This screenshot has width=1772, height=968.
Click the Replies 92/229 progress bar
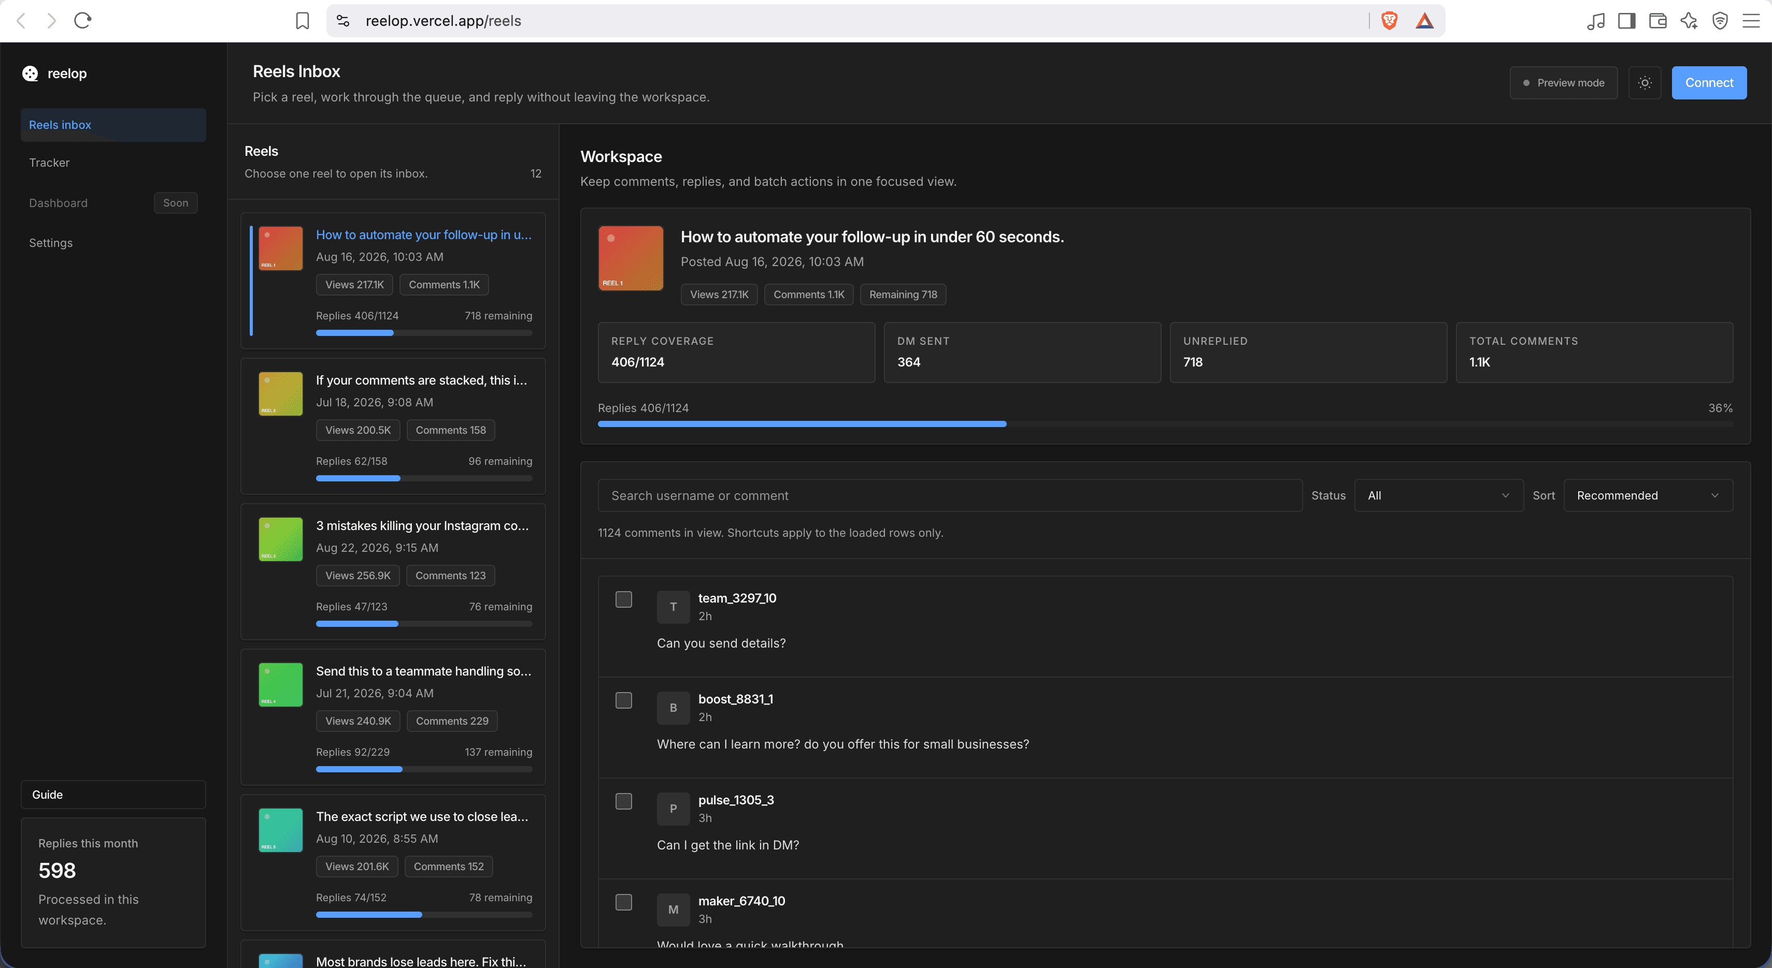(x=424, y=769)
